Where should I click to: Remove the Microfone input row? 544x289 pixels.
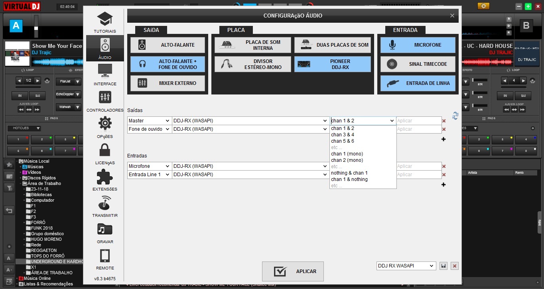click(x=444, y=166)
